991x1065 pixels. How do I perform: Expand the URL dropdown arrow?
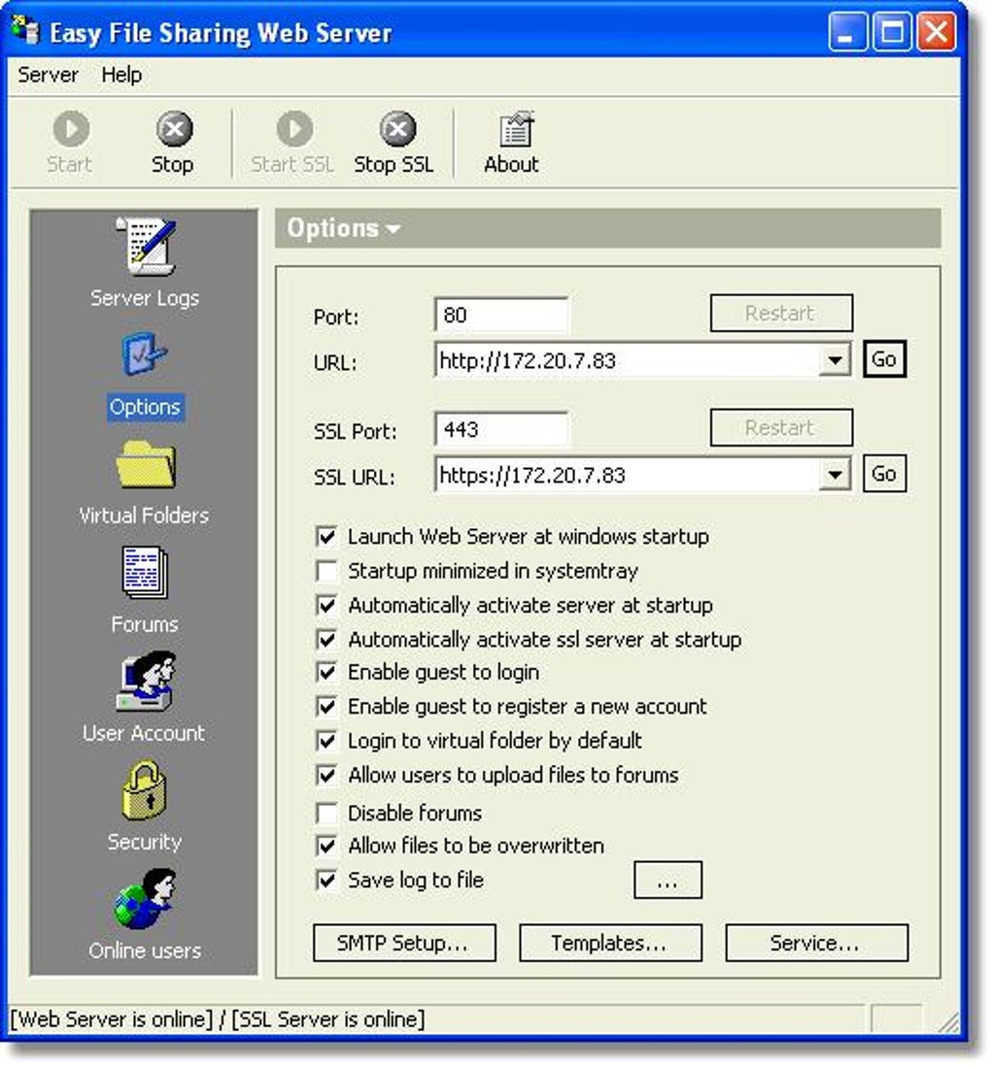835,360
